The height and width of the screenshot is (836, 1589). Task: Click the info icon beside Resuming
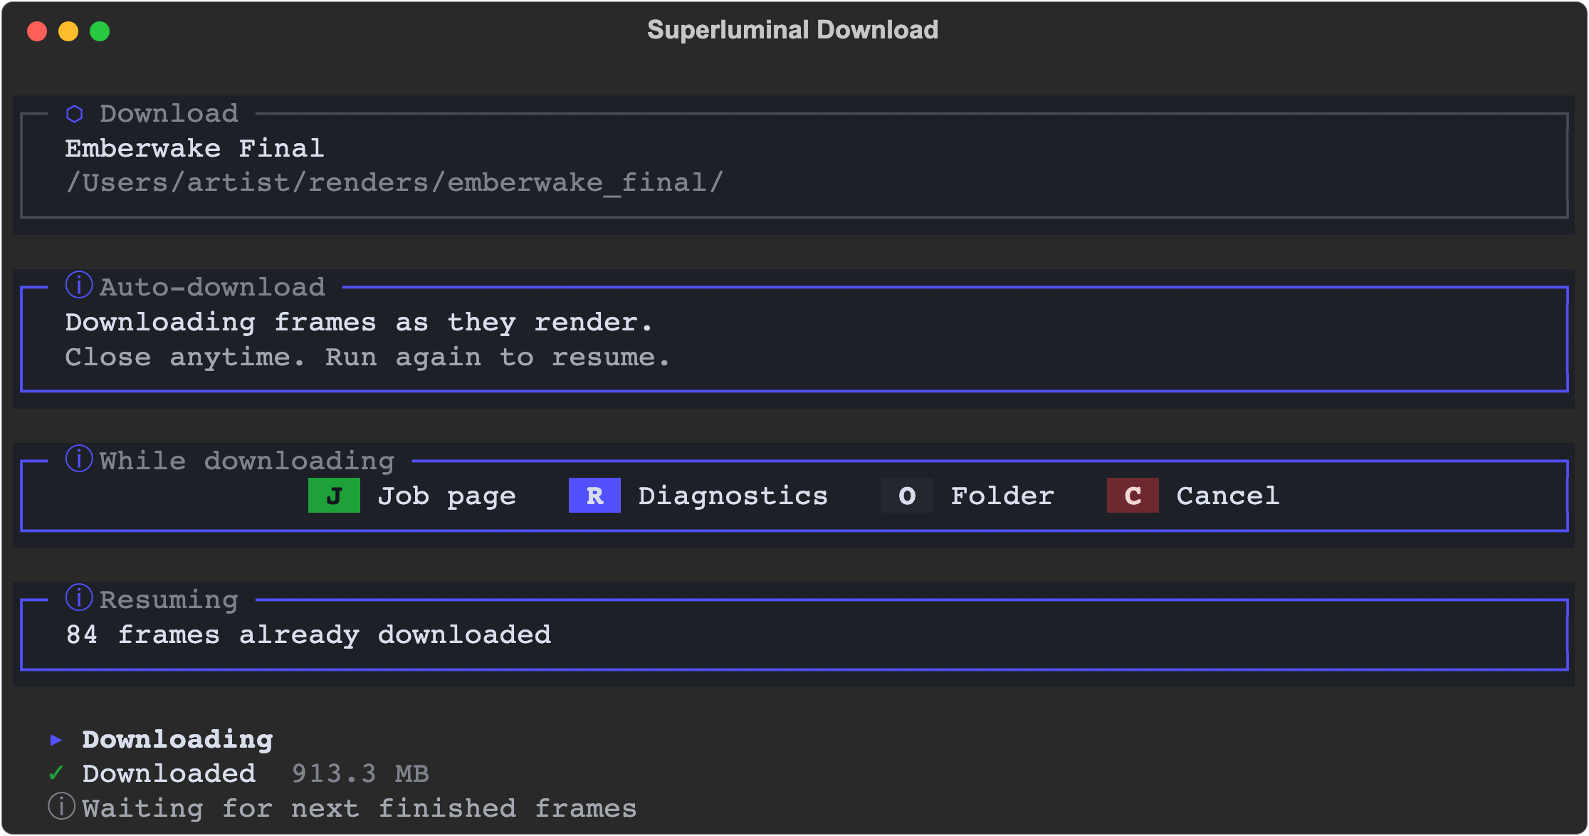[79, 597]
